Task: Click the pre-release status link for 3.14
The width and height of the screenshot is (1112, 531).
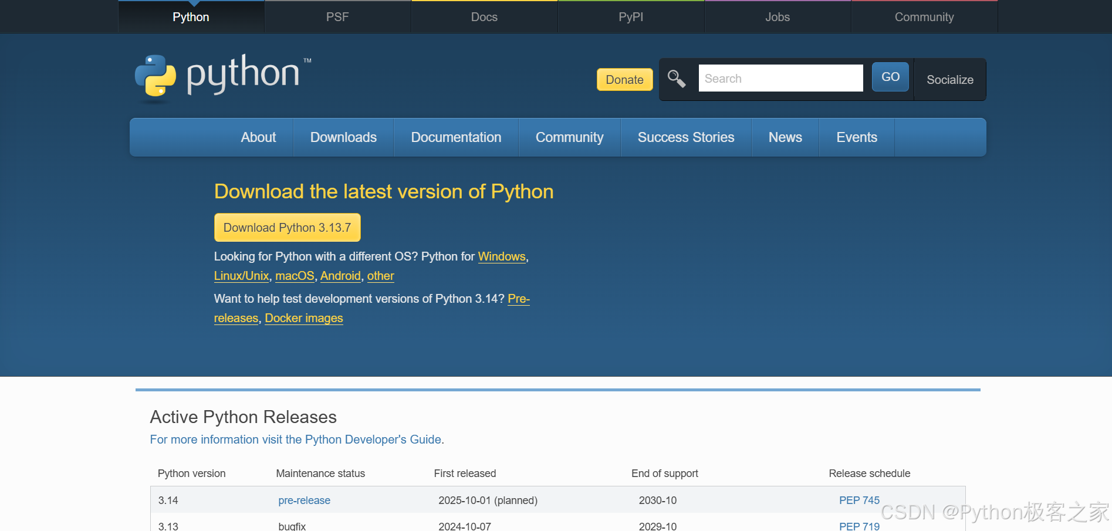Action: click(304, 500)
